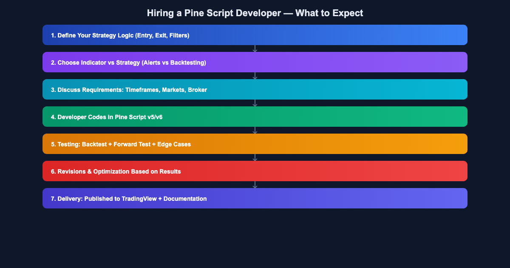Open the 'Discuss Requirements' teal step
Image resolution: width=510 pixels, height=268 pixels.
click(255, 89)
